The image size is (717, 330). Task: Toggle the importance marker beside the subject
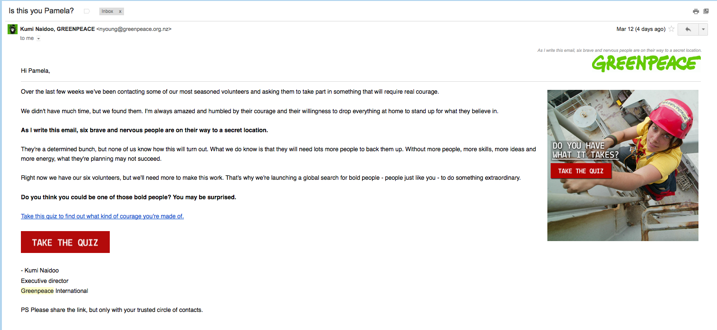[86, 11]
